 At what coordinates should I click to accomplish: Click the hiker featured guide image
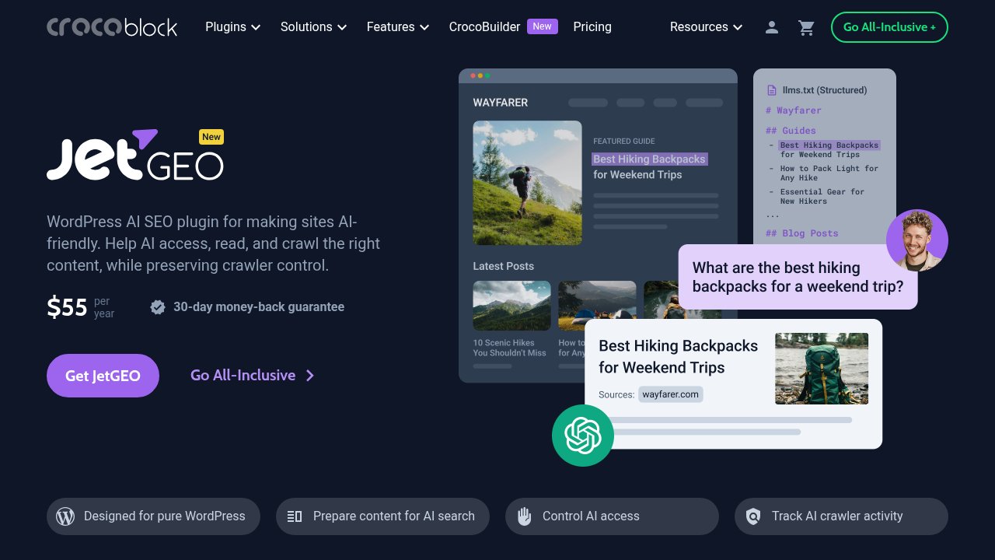(x=527, y=183)
